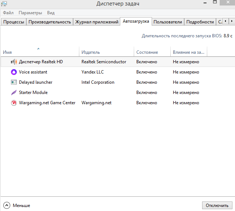Screen dimensions: 235x211
Task: Click the purple Voice assistant icon
Action: click(14, 72)
